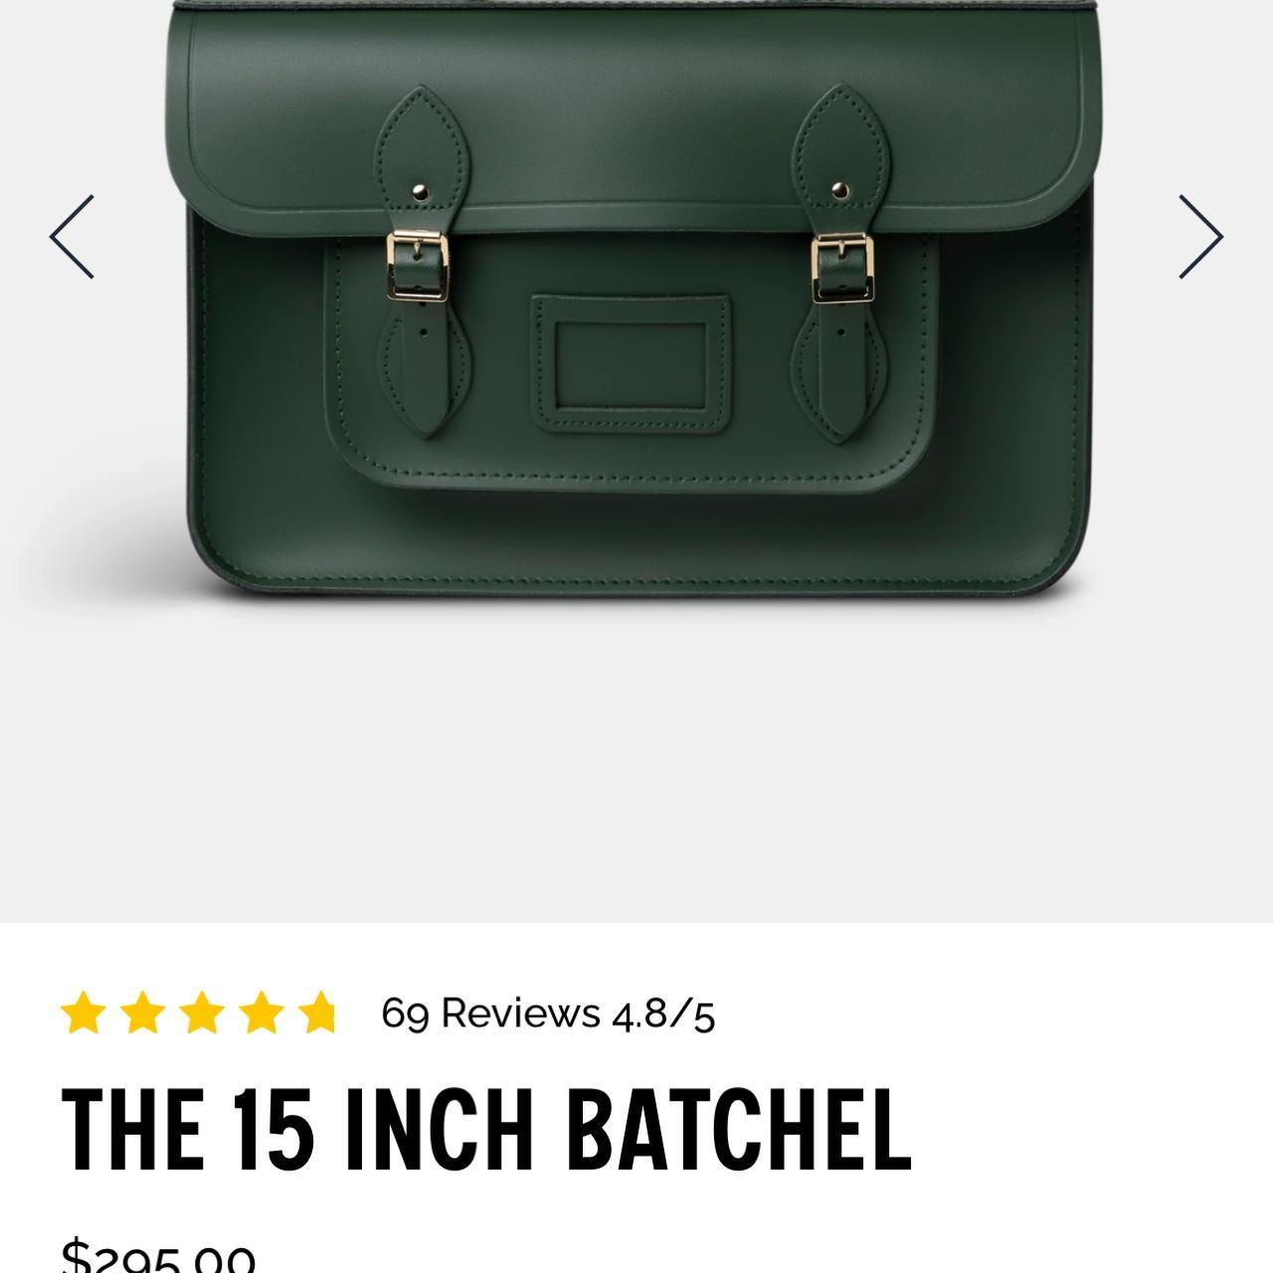
Task: Select the fourth yellow rating star
Action: coord(262,1013)
